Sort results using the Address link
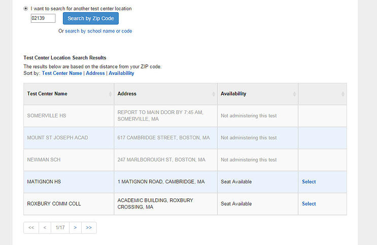Screen dimensions: 377x245 (95, 73)
